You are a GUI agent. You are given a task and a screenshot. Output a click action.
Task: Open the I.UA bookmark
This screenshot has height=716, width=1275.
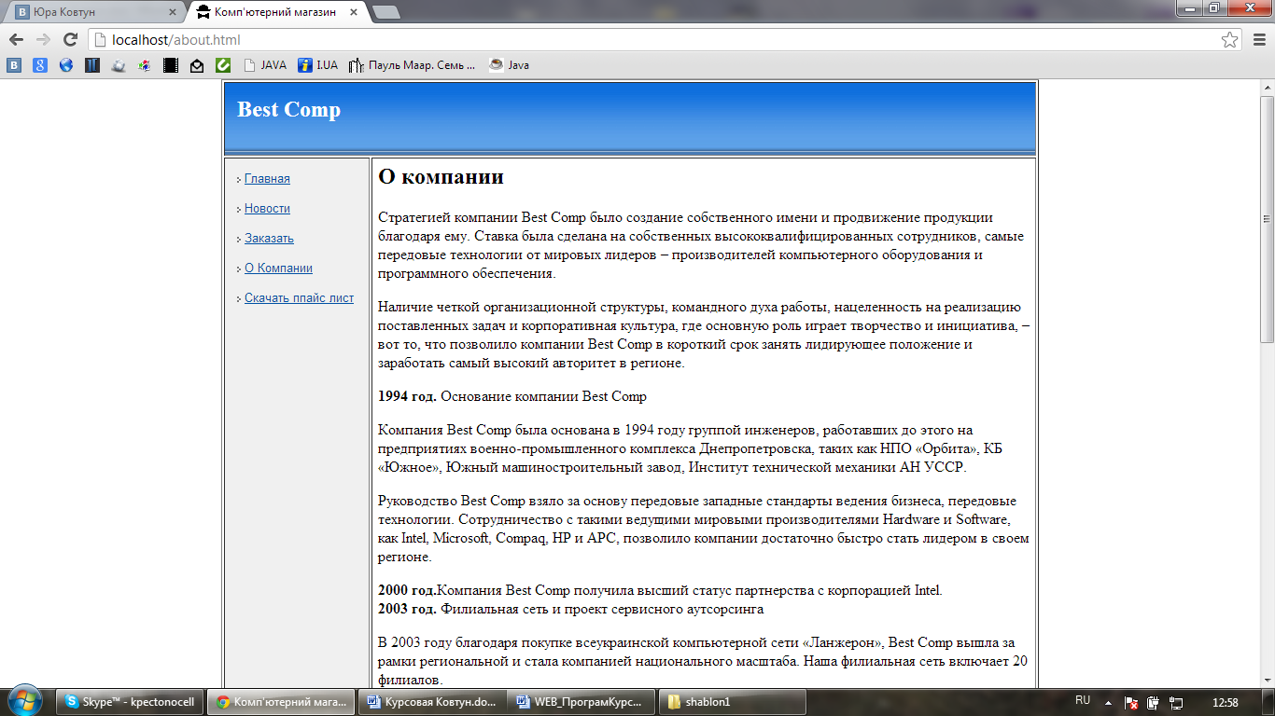pyautogui.click(x=318, y=65)
